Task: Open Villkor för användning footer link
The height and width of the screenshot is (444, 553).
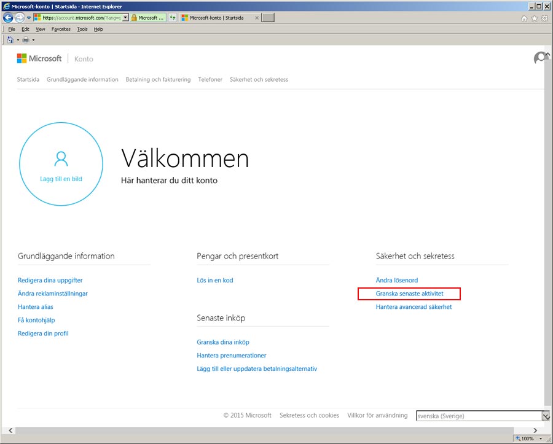Action: point(377,416)
